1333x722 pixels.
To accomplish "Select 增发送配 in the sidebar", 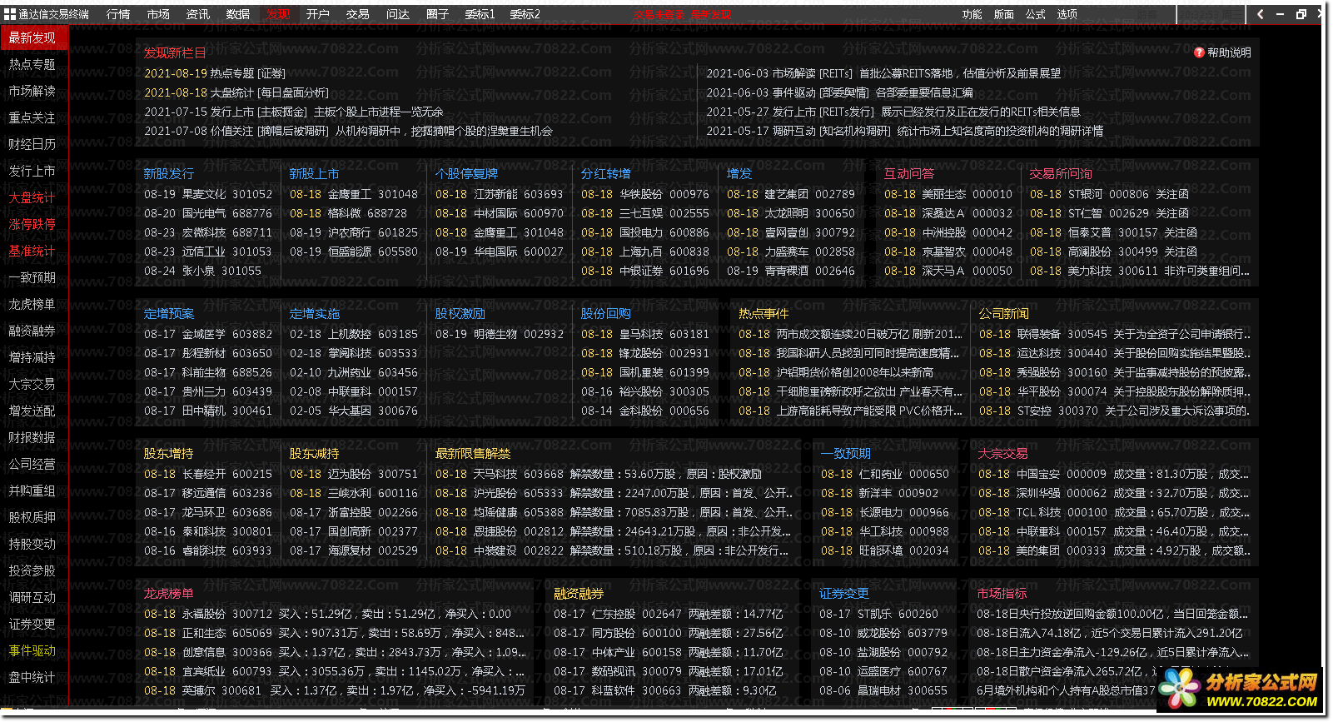I will (32, 411).
